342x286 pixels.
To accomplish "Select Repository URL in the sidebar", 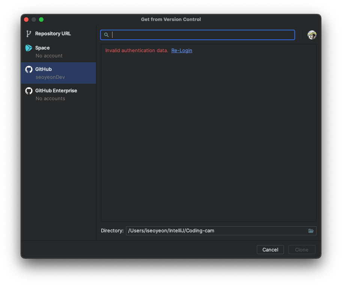I will coord(58,34).
